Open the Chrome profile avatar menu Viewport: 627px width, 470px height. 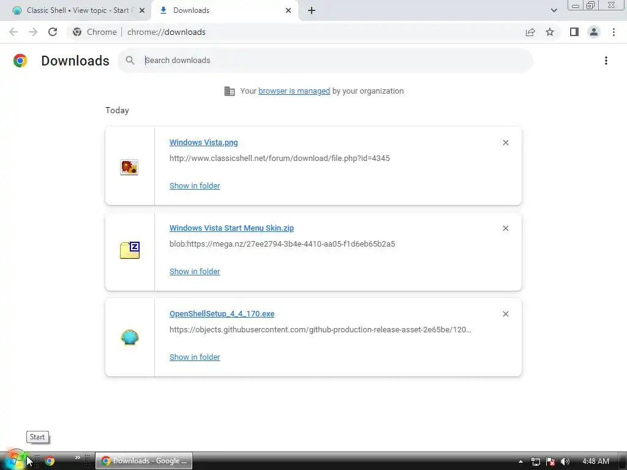[x=594, y=32]
